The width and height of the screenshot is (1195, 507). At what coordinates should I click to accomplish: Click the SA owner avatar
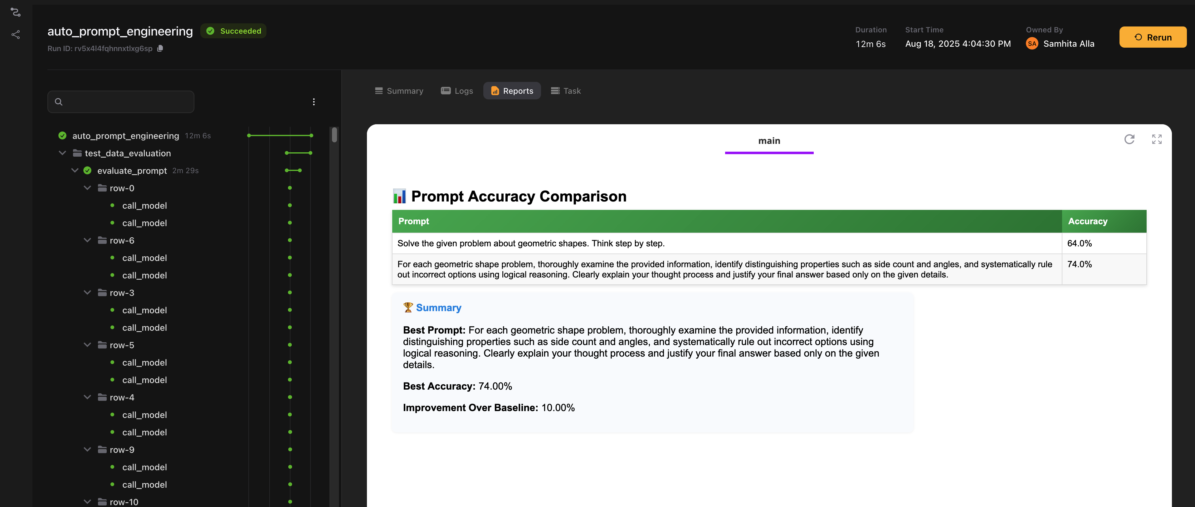click(x=1032, y=44)
